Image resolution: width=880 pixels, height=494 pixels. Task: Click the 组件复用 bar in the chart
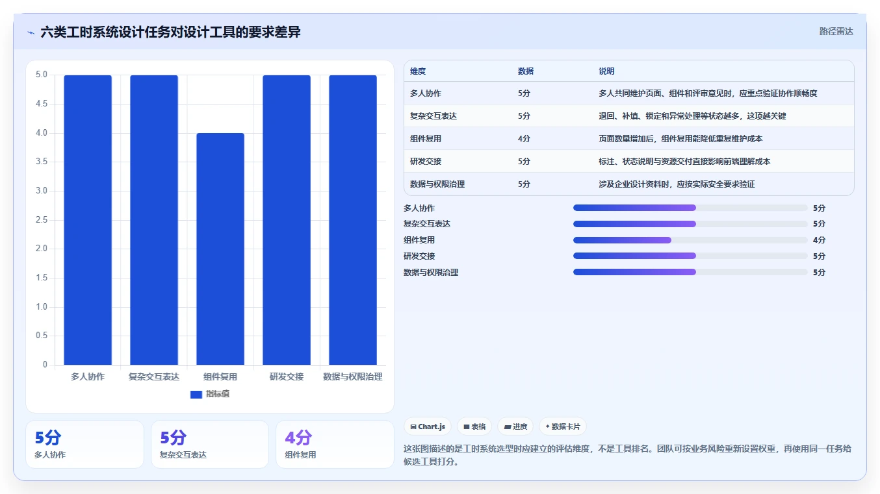click(220, 249)
